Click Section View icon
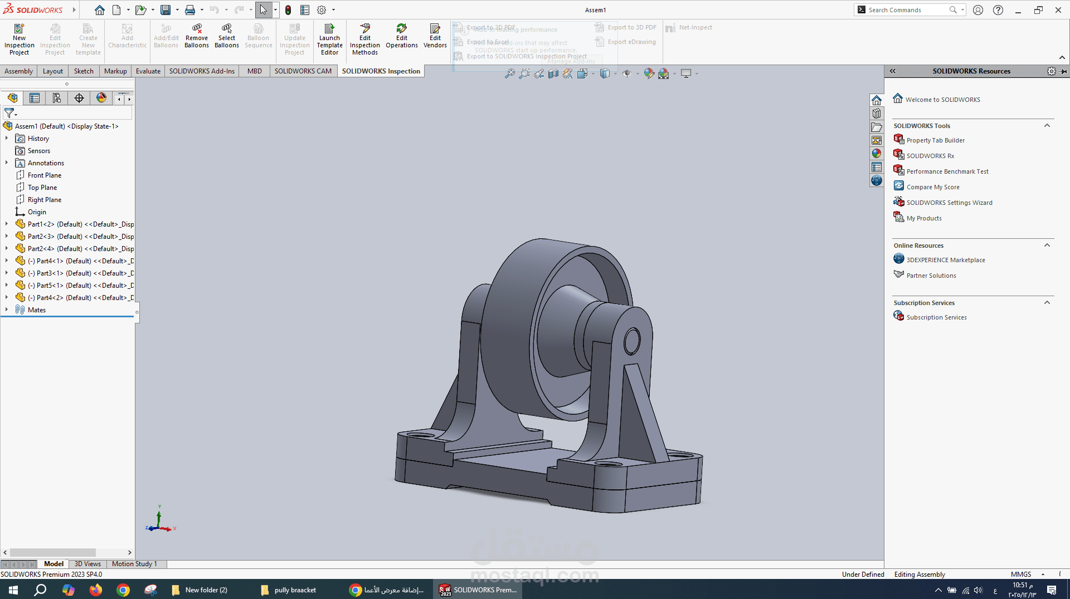 pos(553,73)
